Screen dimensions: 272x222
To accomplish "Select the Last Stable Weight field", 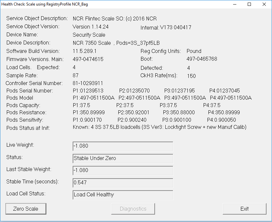I will (x=123, y=170).
